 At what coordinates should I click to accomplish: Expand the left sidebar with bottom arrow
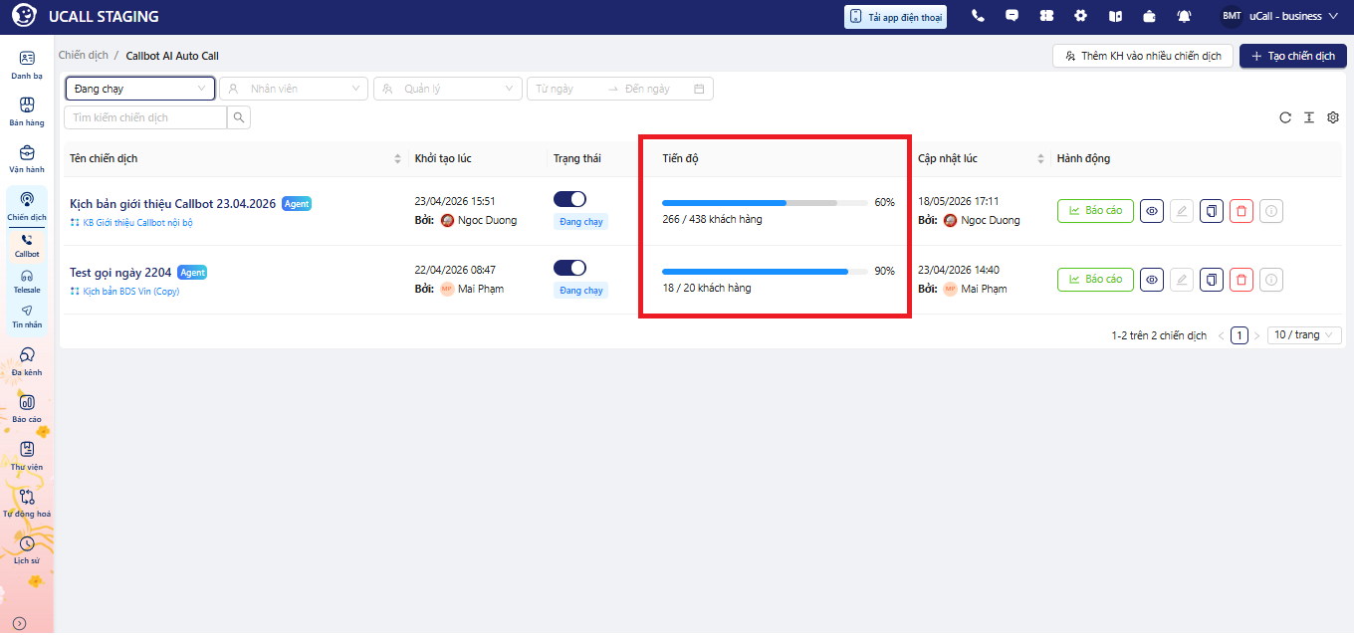click(19, 623)
